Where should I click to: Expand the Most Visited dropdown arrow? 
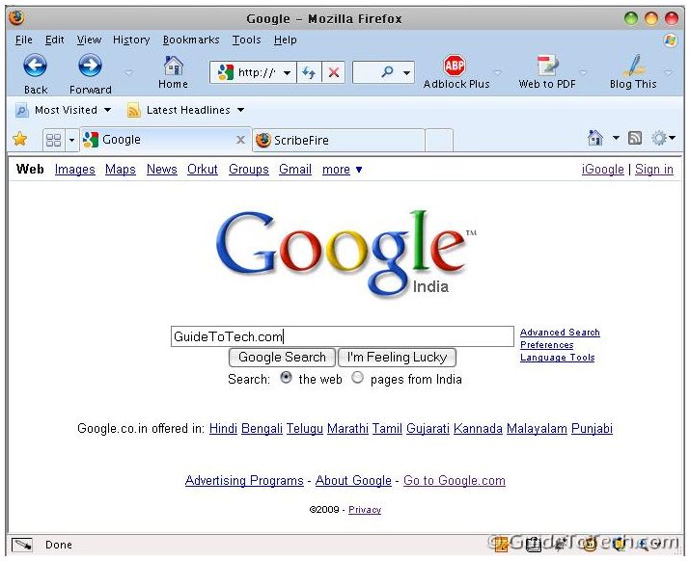pyautogui.click(x=107, y=110)
